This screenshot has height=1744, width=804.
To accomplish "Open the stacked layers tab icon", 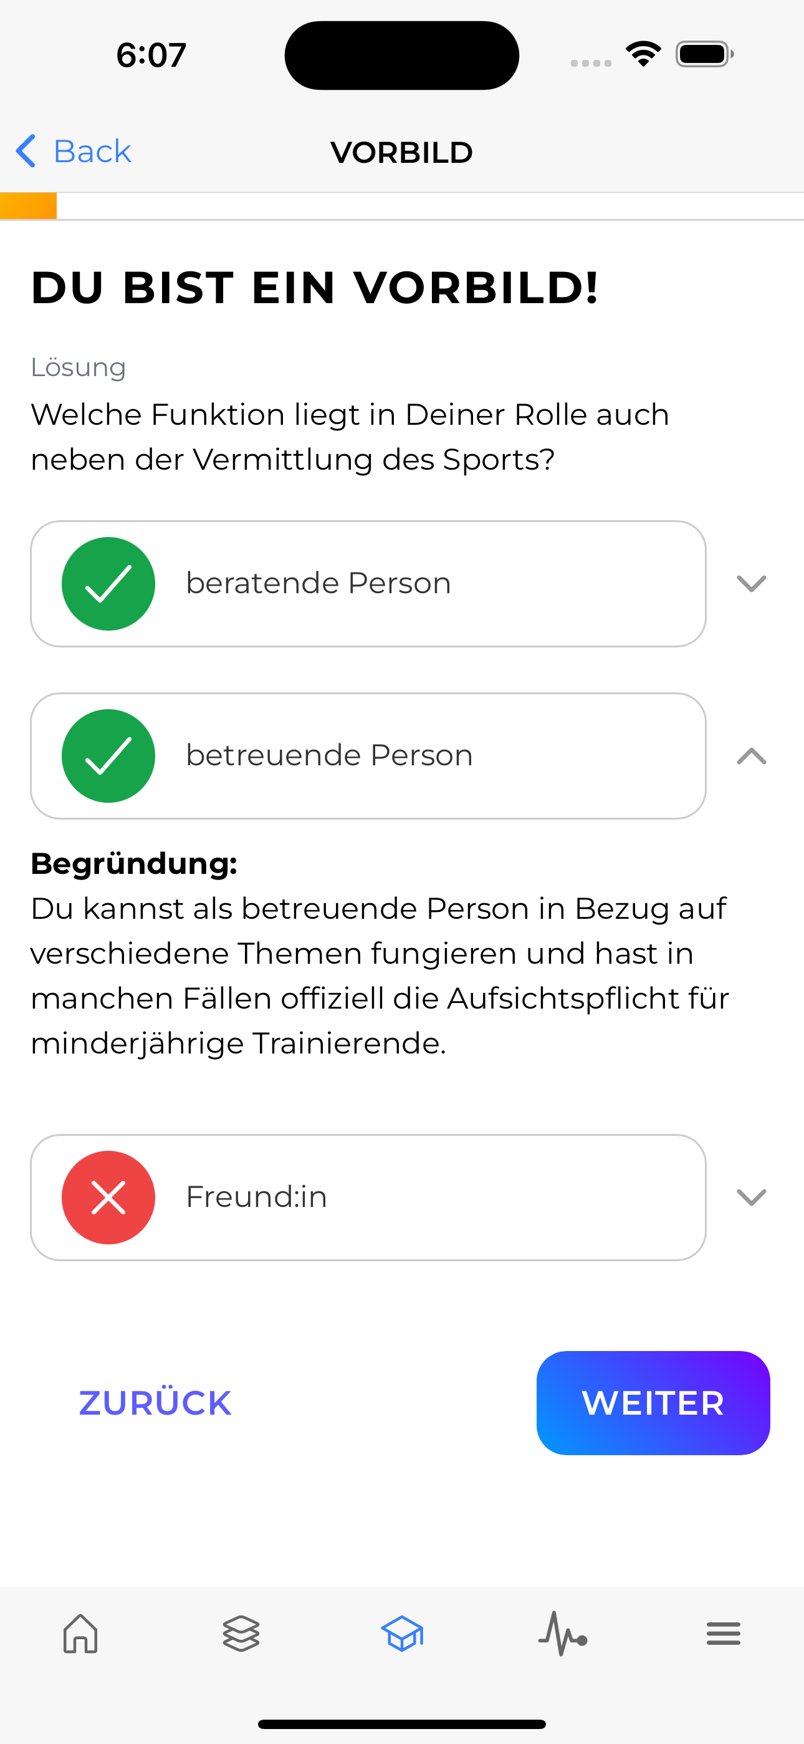I will (x=241, y=1634).
